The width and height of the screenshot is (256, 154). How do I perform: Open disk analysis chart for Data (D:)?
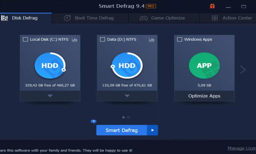coord(152,39)
